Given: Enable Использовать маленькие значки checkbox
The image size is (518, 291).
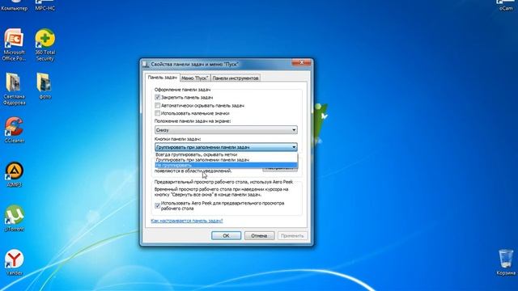Looking at the screenshot, I should [x=157, y=113].
